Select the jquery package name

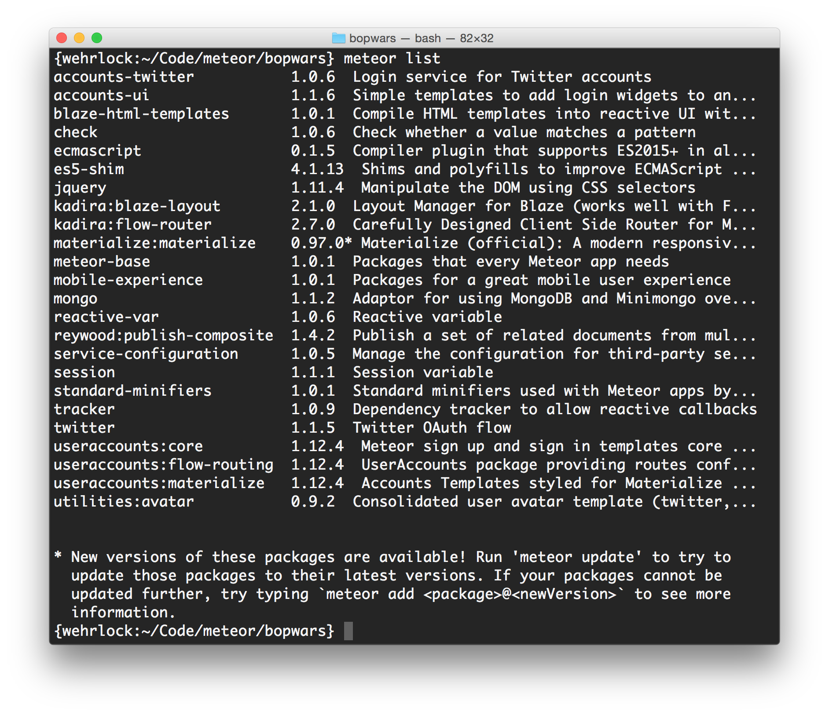pyautogui.click(x=80, y=188)
